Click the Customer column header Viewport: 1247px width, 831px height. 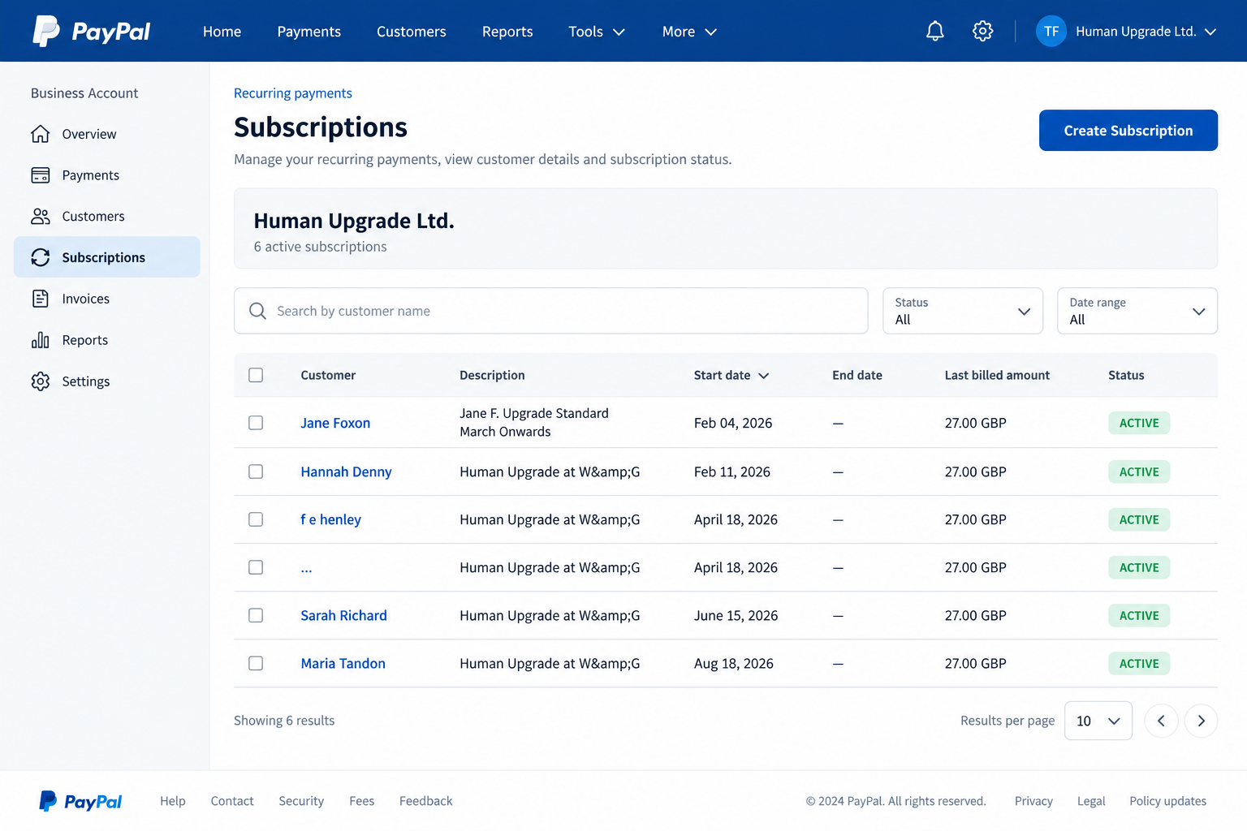pos(328,375)
